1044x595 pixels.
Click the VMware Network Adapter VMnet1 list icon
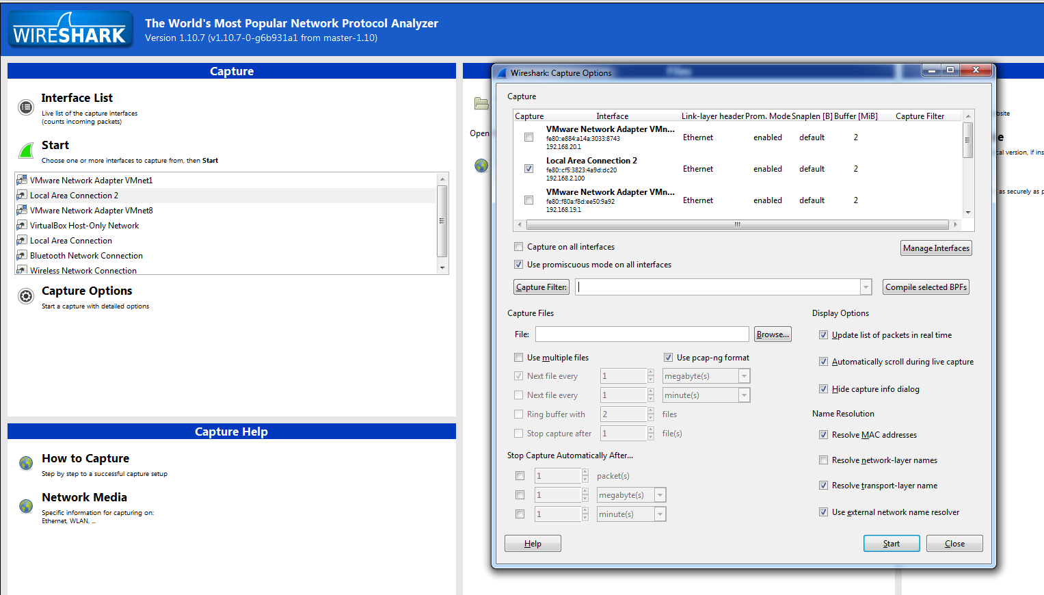(22, 180)
